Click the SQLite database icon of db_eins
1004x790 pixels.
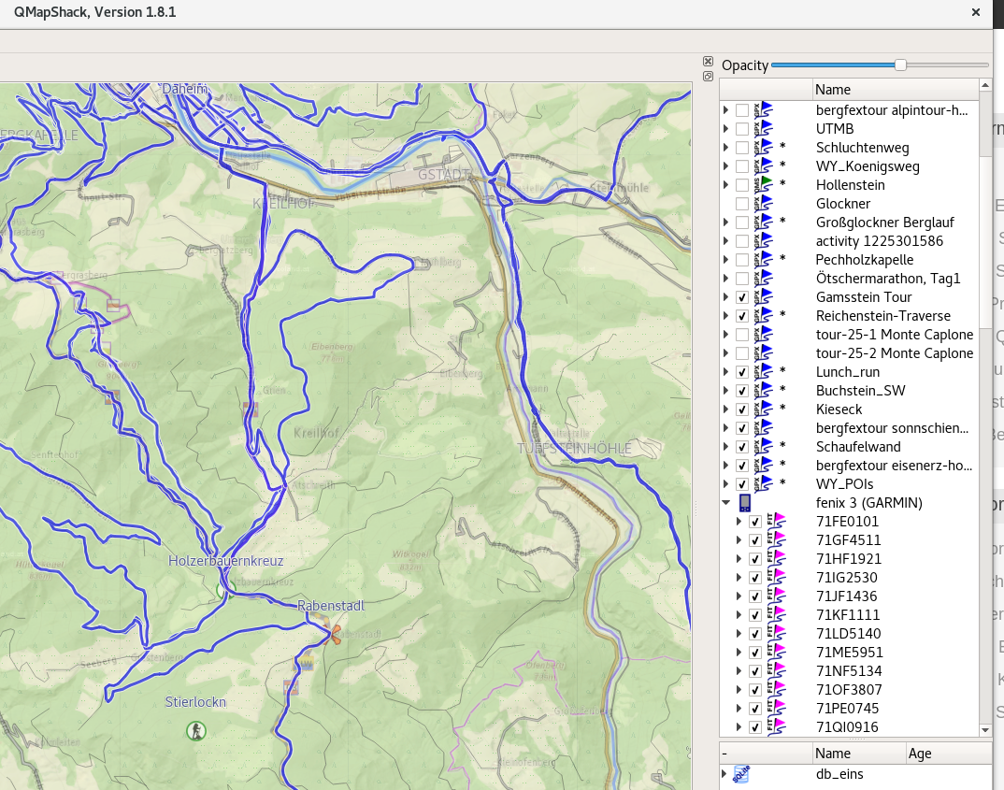point(741,774)
